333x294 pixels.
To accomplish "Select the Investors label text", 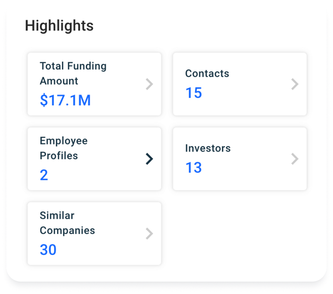I will (x=208, y=148).
